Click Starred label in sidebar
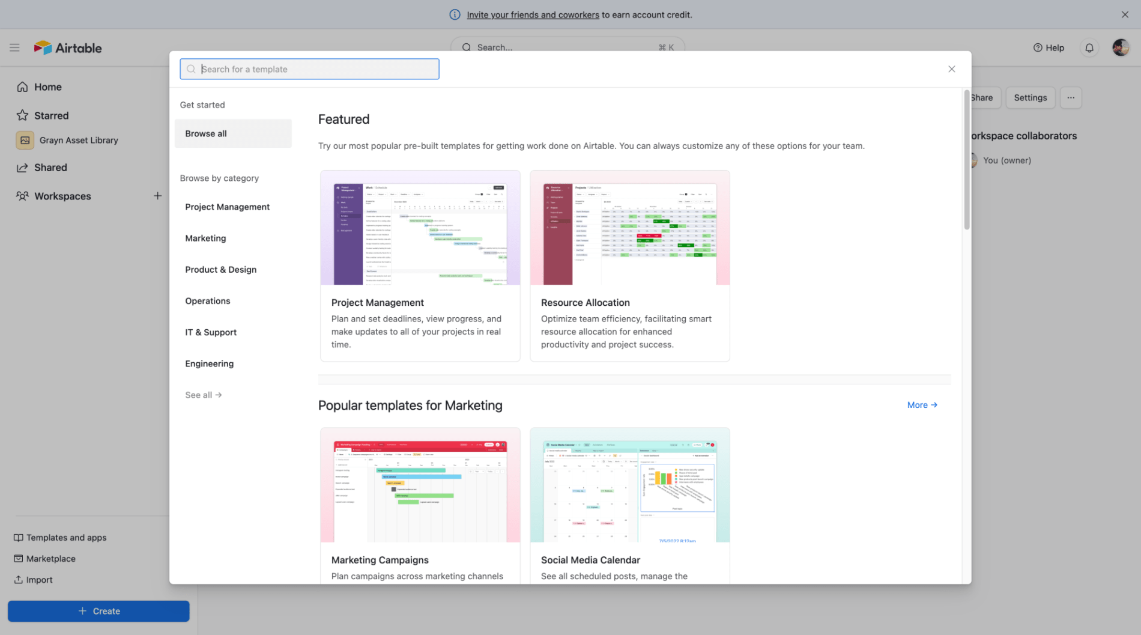Image resolution: width=1141 pixels, height=635 pixels. (52, 115)
